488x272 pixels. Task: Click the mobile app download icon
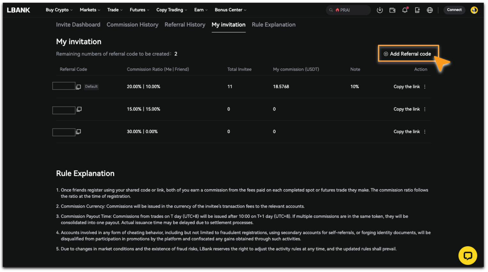(417, 10)
